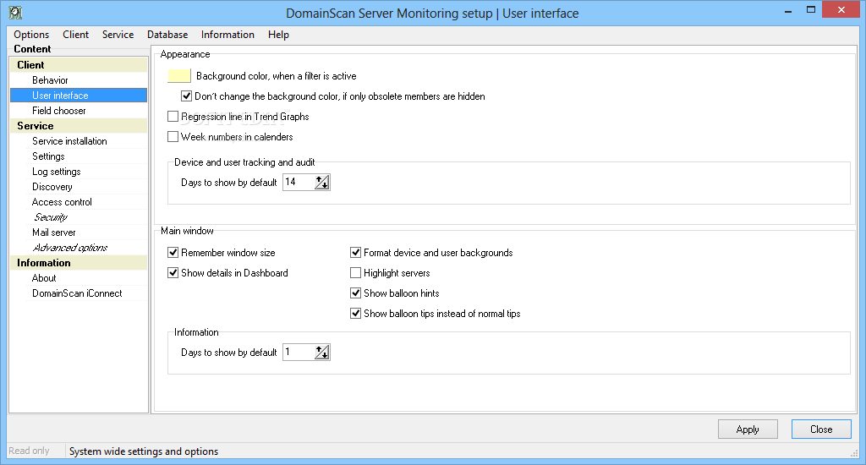Click the DomainScan app icon in title bar
Screen dimensions: 866x465
15,13
